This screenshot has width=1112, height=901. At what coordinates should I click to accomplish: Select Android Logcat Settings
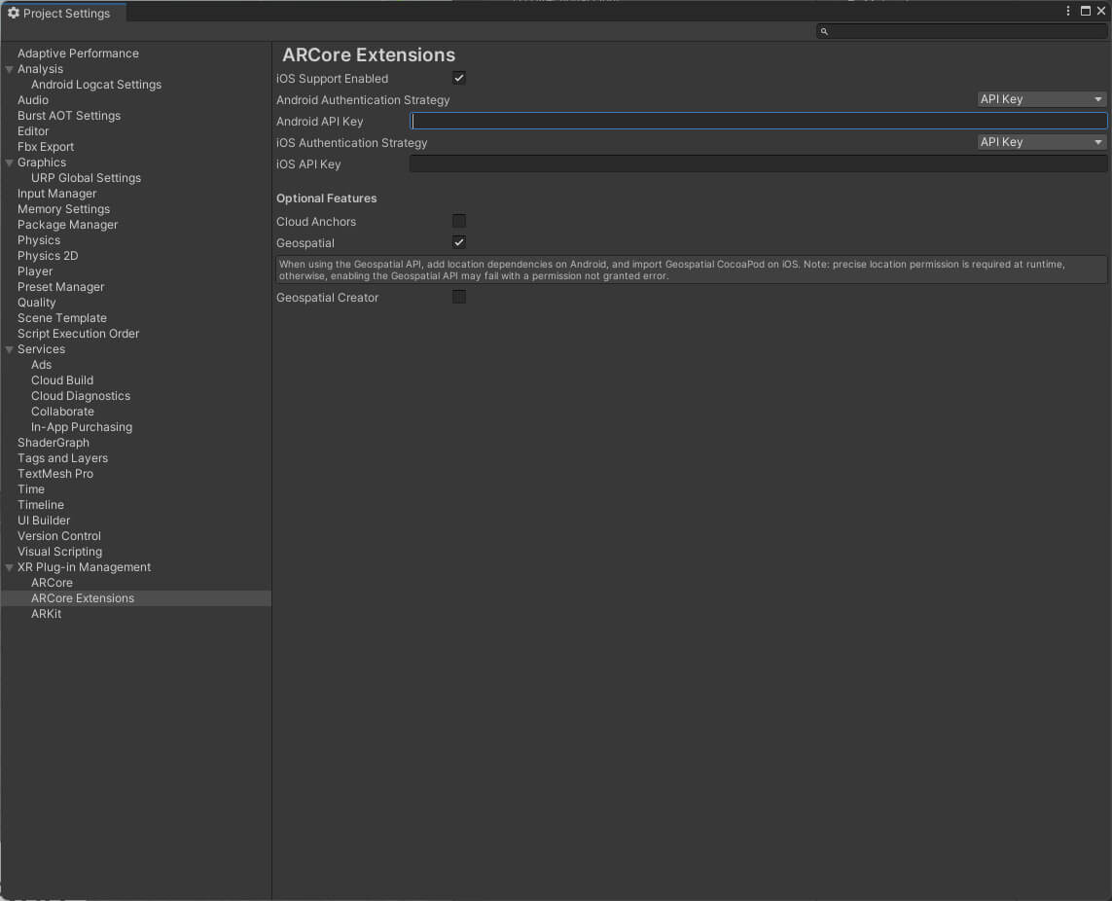96,85
